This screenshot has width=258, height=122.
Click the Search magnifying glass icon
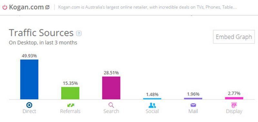click(111, 105)
